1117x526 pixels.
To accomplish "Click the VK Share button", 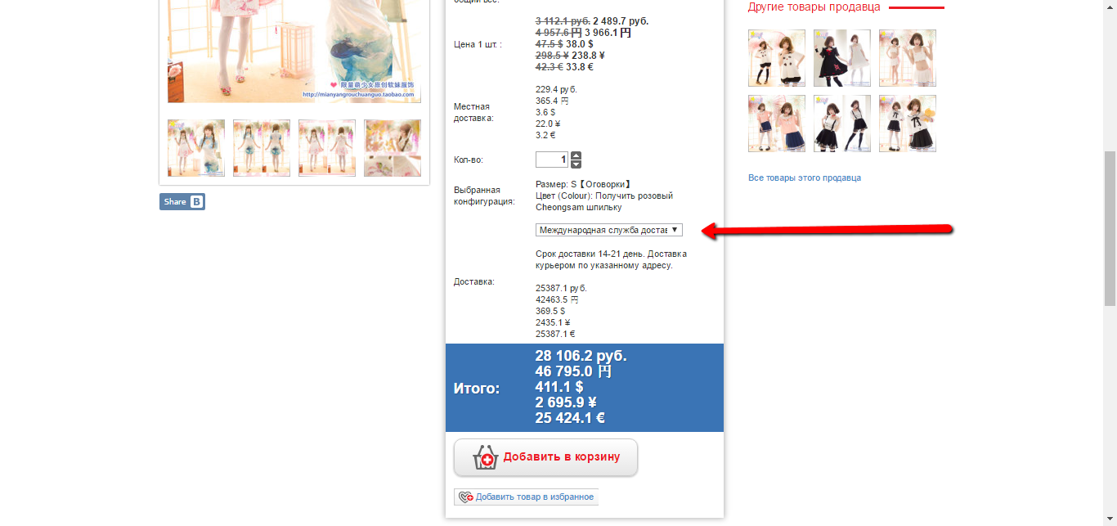I will (x=182, y=202).
